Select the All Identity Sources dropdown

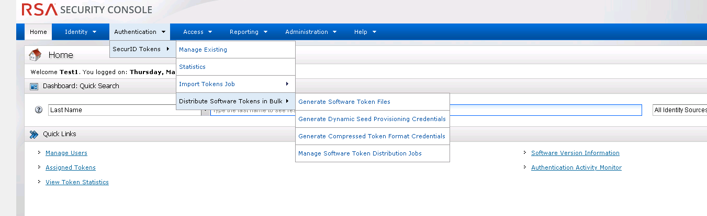click(x=679, y=110)
